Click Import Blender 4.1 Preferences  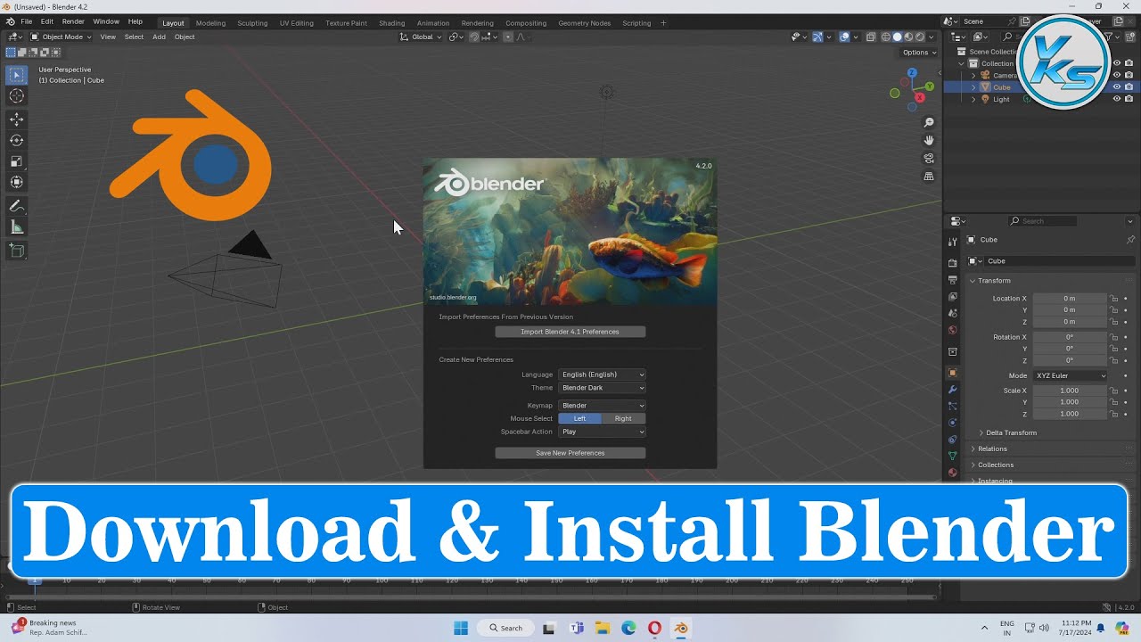(x=570, y=331)
